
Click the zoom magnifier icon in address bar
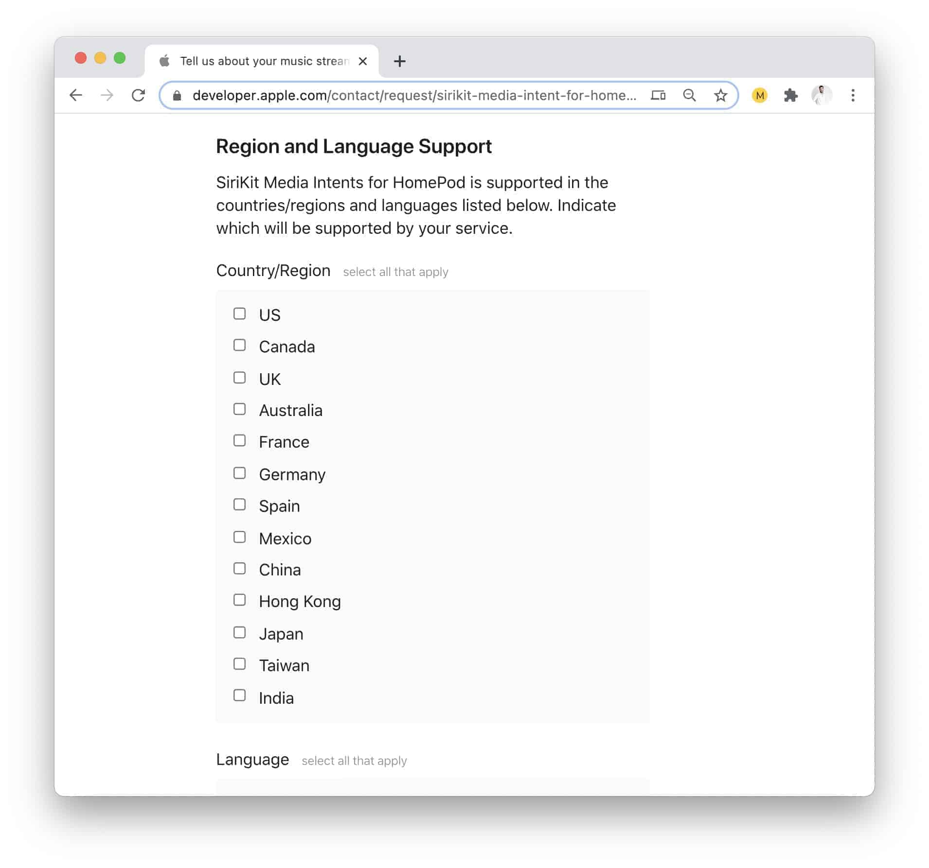pos(689,95)
